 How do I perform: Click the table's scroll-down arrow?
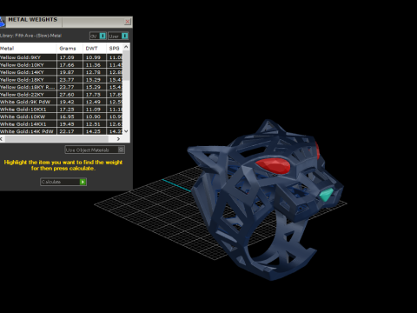point(126,131)
